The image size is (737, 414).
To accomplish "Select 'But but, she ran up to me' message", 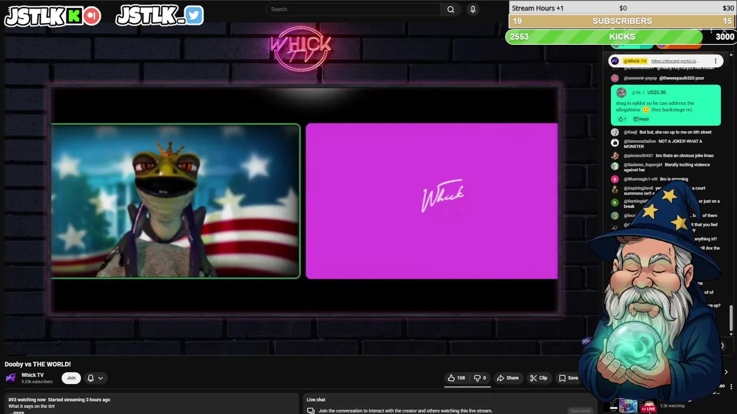I will (675, 132).
